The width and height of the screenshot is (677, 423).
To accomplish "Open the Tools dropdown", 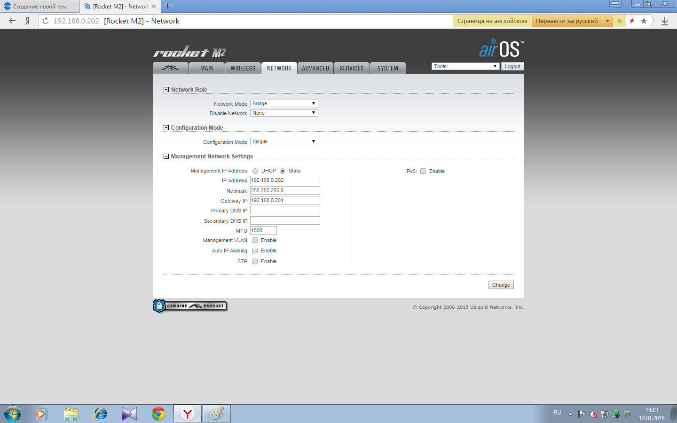I will [x=465, y=66].
